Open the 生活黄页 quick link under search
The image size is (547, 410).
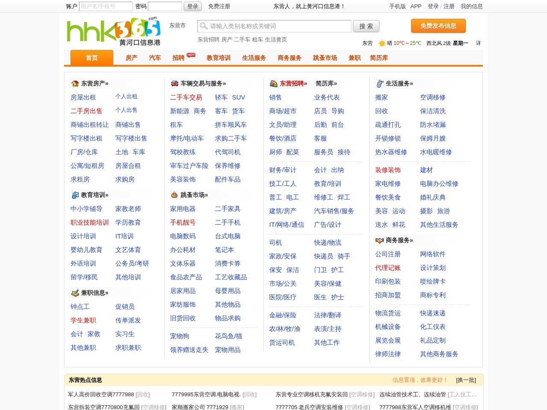[x=276, y=40]
